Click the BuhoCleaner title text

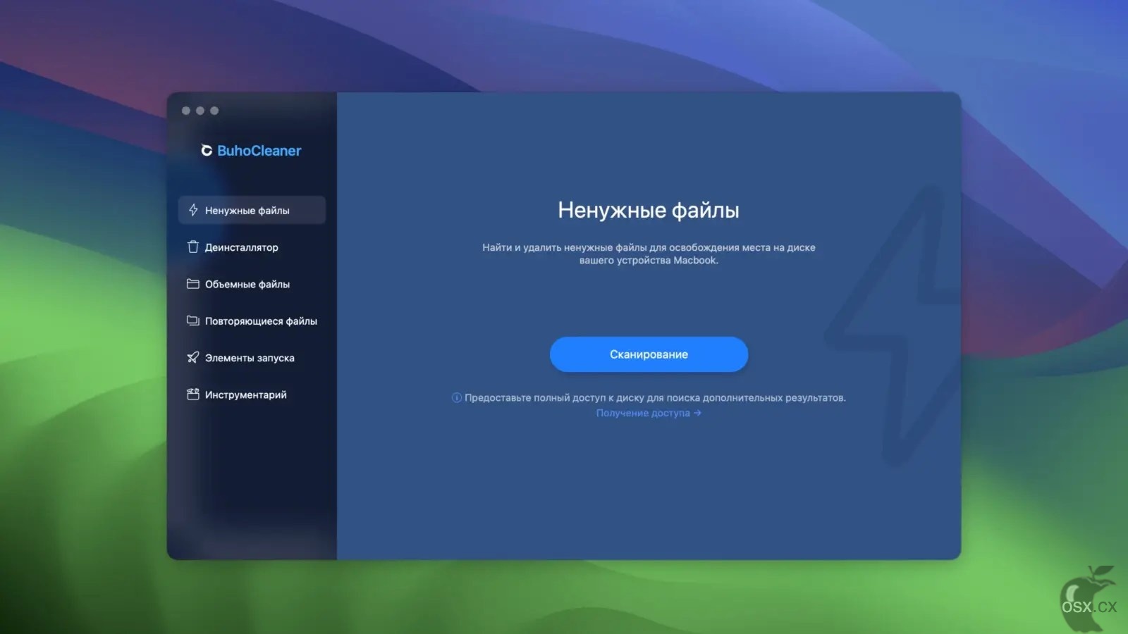259,150
